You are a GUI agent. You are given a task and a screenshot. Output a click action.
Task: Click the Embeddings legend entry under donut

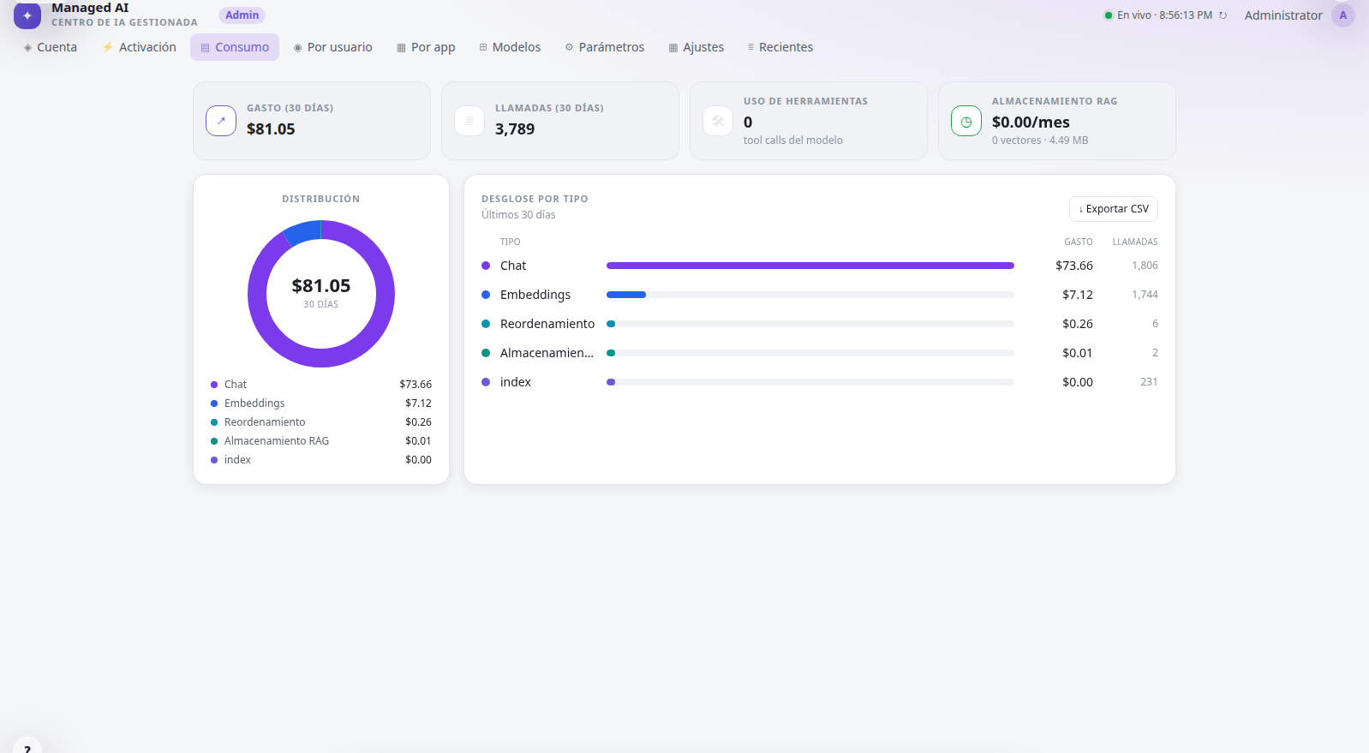[x=321, y=403]
